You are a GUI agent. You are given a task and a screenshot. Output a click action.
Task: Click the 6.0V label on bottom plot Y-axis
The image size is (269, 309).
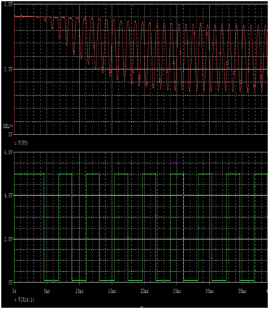click(9, 153)
